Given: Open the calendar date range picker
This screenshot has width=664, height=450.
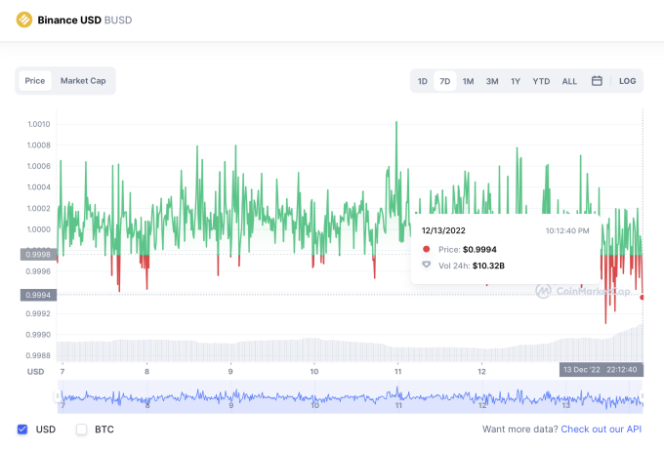Looking at the screenshot, I should coord(597,81).
